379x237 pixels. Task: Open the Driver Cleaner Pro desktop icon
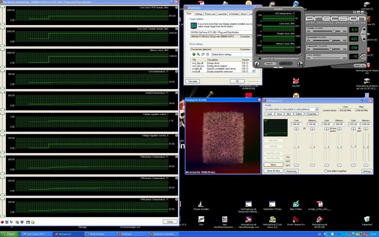tap(296, 221)
